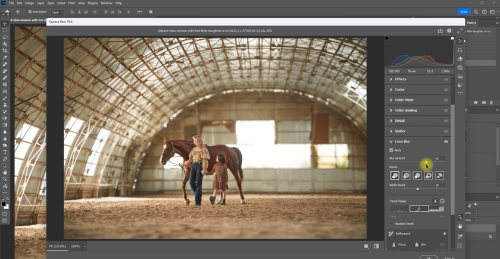The image size is (500, 259).
Task: Expand the Effects panel
Action: click(x=391, y=79)
